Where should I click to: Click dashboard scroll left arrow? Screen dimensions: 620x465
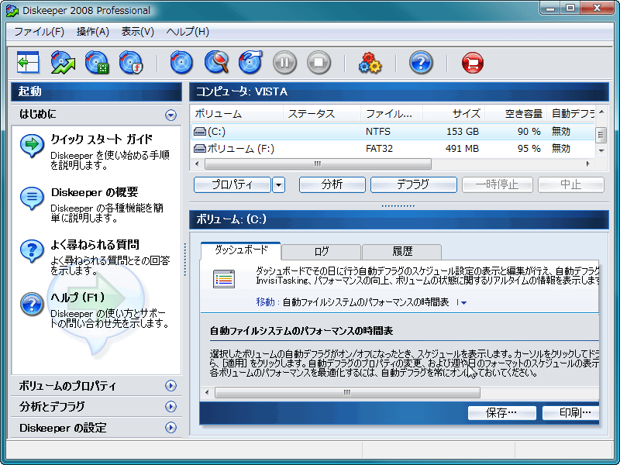coord(207,393)
